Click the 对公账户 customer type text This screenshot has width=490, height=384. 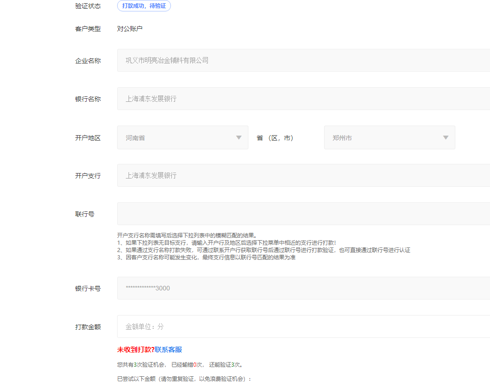click(130, 29)
